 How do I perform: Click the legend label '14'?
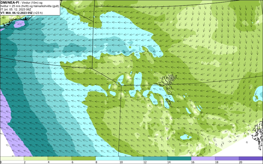(169, 162)
